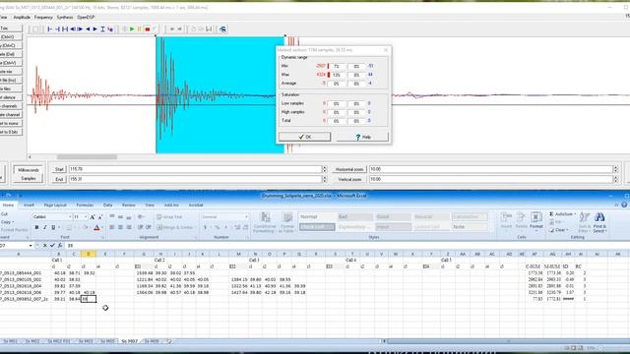Click the I-beam cursor tool icon
The image size is (630, 354).
(x=102, y=29)
